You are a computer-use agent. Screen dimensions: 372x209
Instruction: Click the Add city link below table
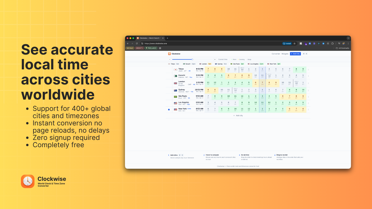238,116
